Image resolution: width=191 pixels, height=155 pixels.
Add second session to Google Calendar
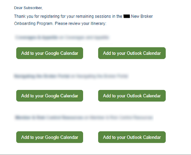coord(49,96)
